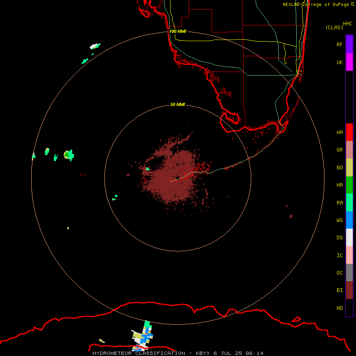Click the ND legend label

[x=339, y=308]
